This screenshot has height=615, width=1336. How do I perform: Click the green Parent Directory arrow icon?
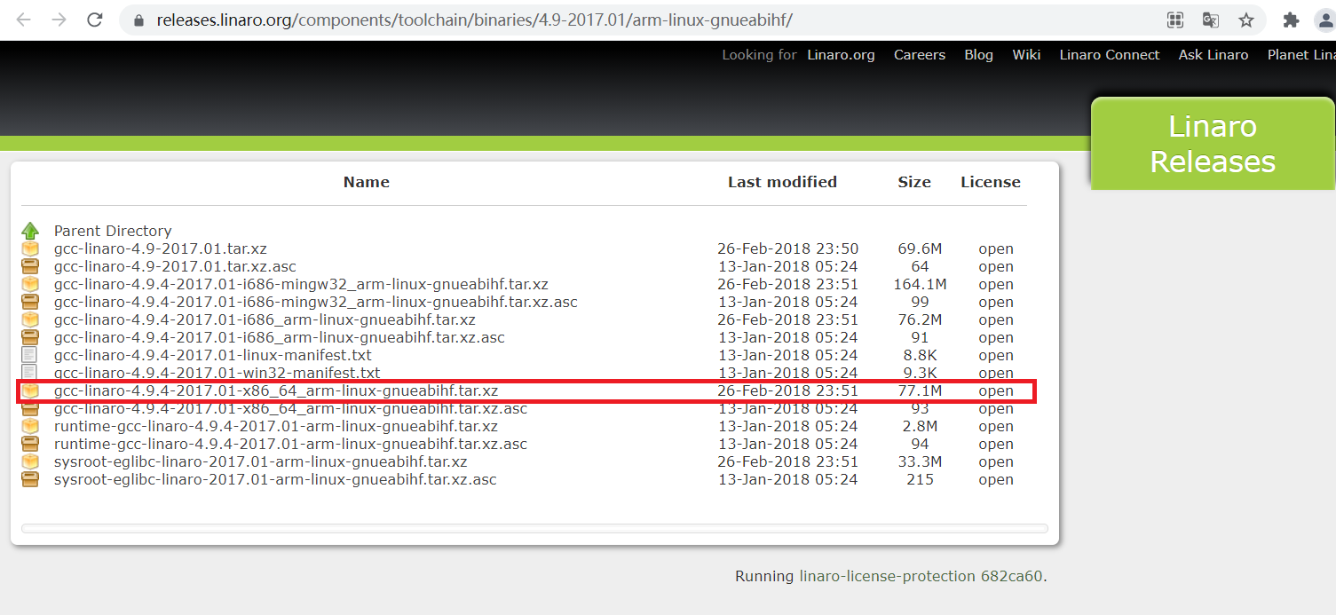(30, 231)
